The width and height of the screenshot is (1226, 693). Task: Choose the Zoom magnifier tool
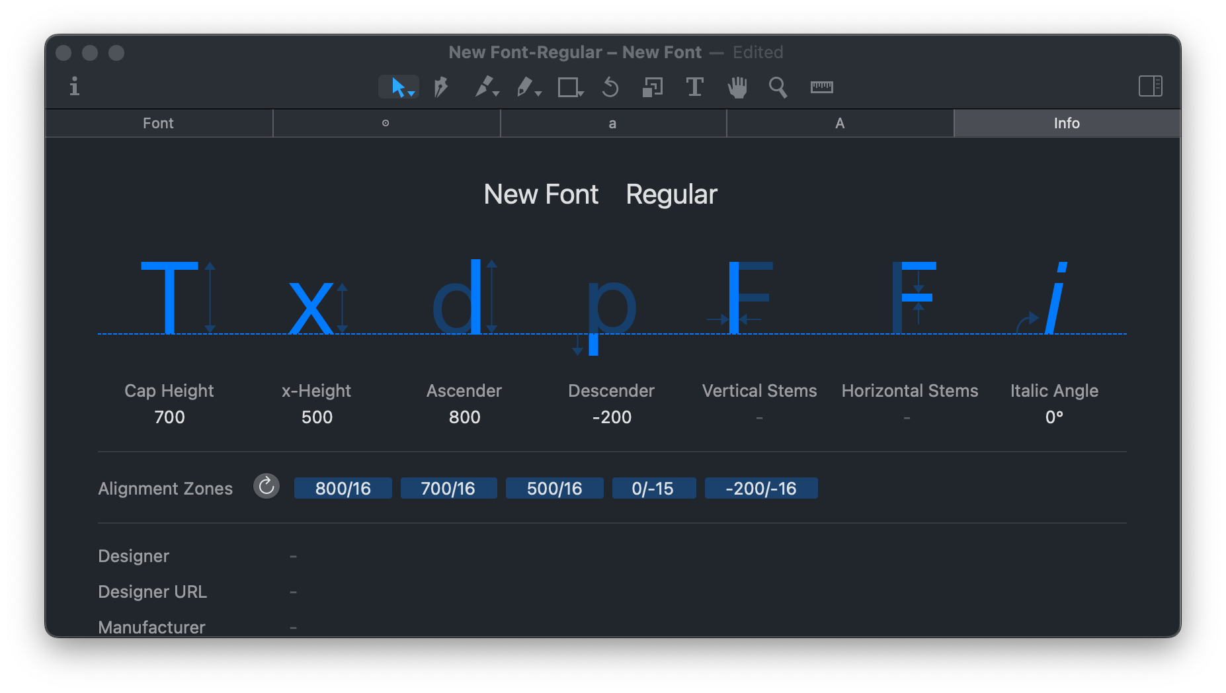tap(778, 87)
